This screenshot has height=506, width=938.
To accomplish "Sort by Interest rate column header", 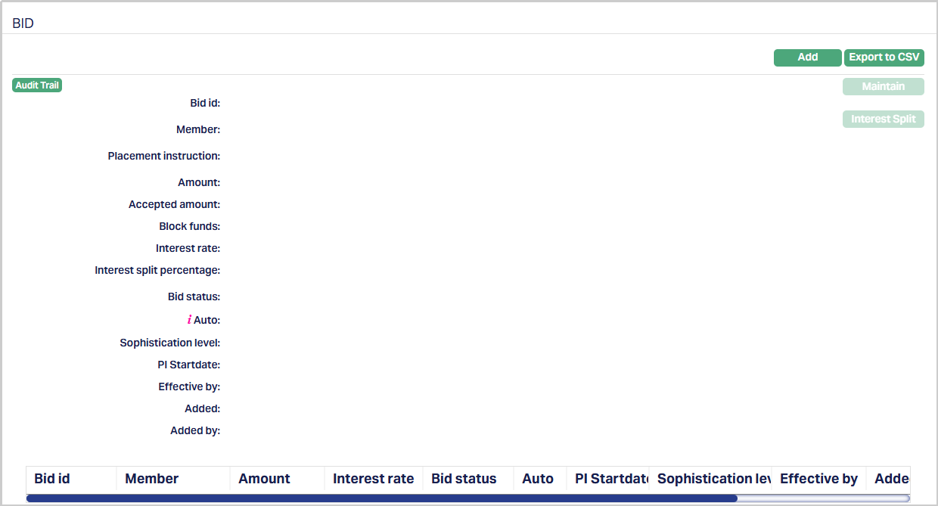I will click(373, 479).
